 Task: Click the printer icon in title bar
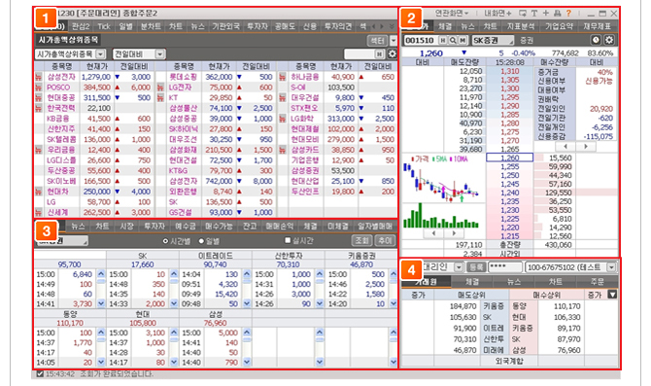tap(557, 14)
